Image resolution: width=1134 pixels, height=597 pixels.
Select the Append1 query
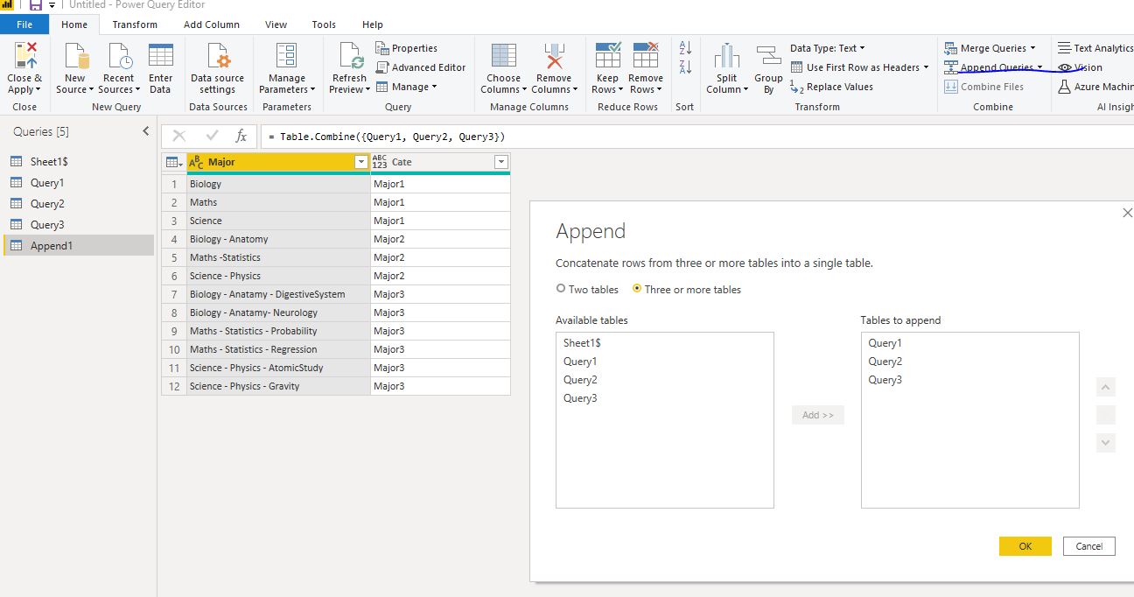coord(79,246)
